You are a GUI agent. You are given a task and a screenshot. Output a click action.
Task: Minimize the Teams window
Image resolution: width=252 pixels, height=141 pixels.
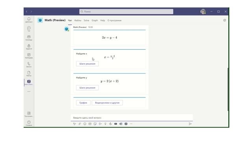point(211,11)
